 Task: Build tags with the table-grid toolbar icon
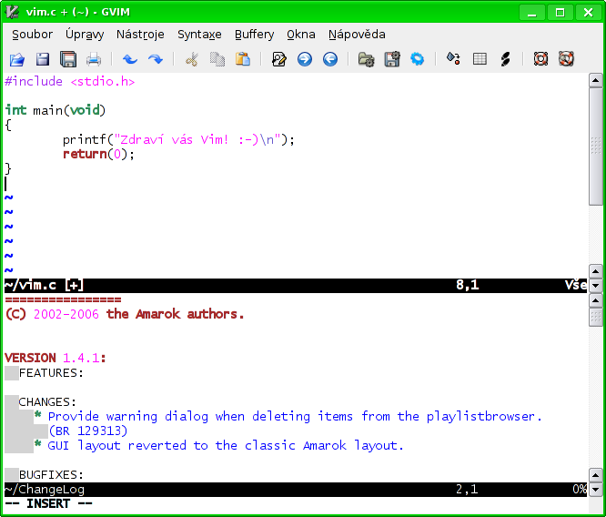tap(480, 59)
